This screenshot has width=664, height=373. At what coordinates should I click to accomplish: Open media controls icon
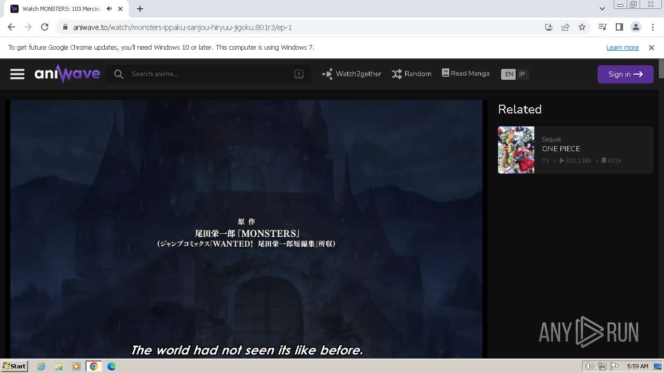[x=602, y=27]
